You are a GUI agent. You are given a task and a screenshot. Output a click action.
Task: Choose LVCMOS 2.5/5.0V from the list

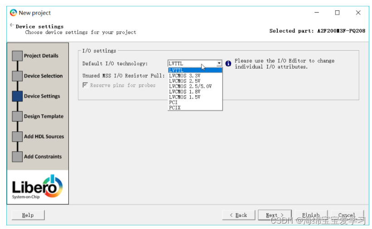tap(195, 86)
